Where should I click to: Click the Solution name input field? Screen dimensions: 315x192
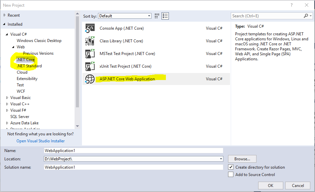point(133,167)
